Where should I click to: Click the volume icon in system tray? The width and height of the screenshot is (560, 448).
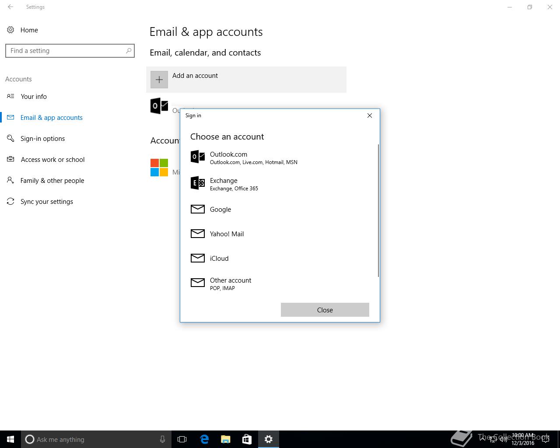click(504, 439)
